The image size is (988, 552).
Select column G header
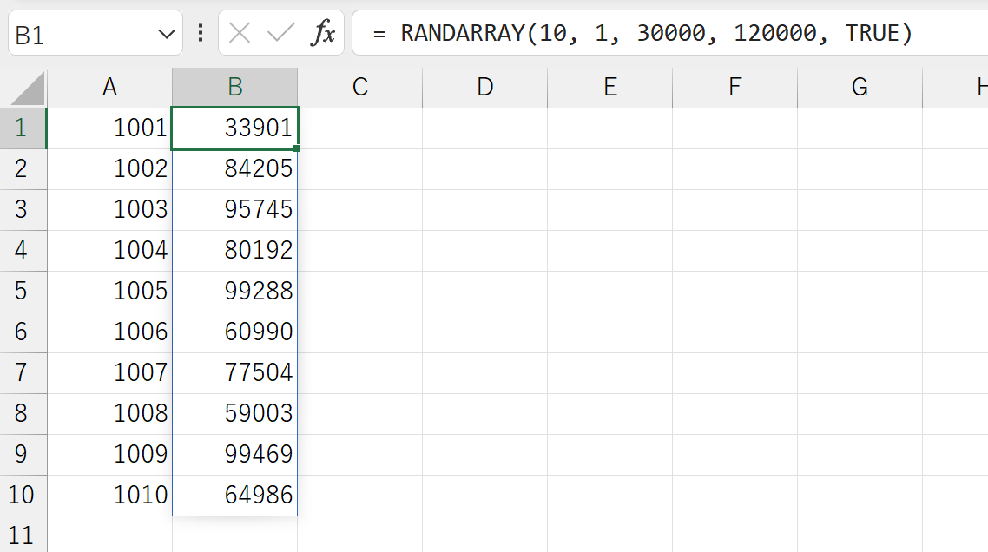(x=860, y=88)
